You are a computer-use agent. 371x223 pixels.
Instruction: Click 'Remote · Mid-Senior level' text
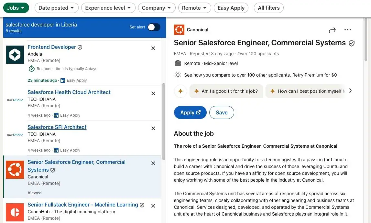coord(211,63)
